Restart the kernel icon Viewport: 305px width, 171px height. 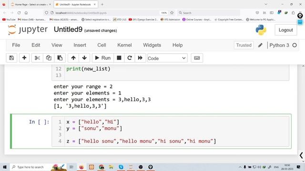pos(130,58)
